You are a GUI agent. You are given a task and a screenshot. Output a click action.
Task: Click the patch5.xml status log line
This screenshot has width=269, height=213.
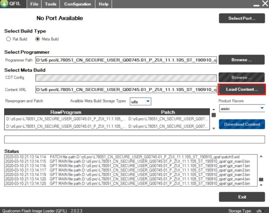tap(122, 157)
